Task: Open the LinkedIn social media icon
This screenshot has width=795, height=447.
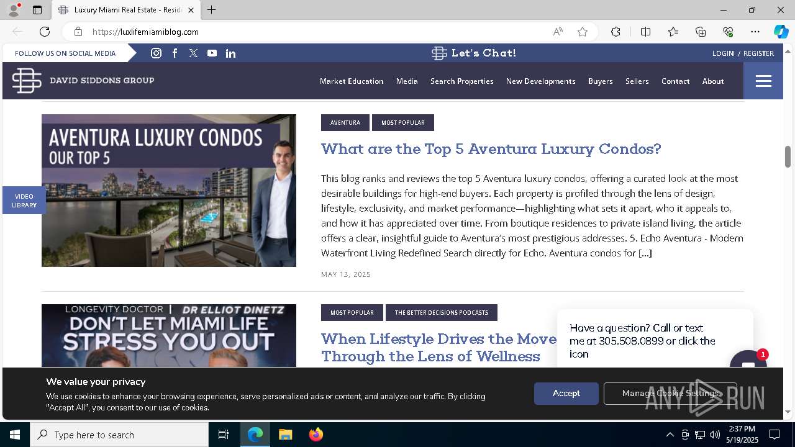Action: [x=231, y=53]
